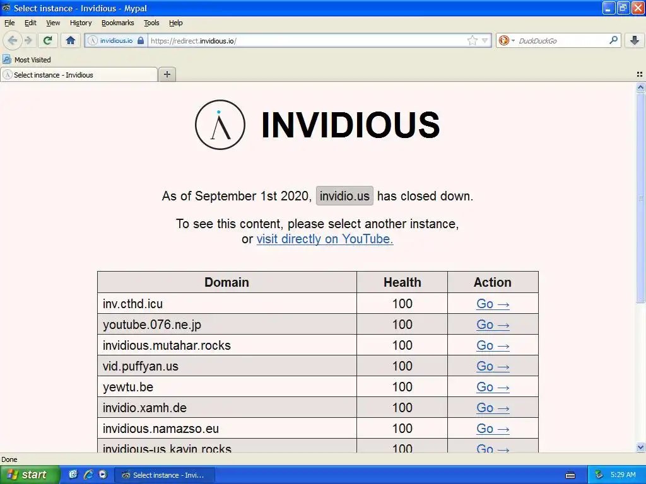Click the on-screen keyboard tray icon
Viewport: 646px width, 484px height.
point(570,475)
